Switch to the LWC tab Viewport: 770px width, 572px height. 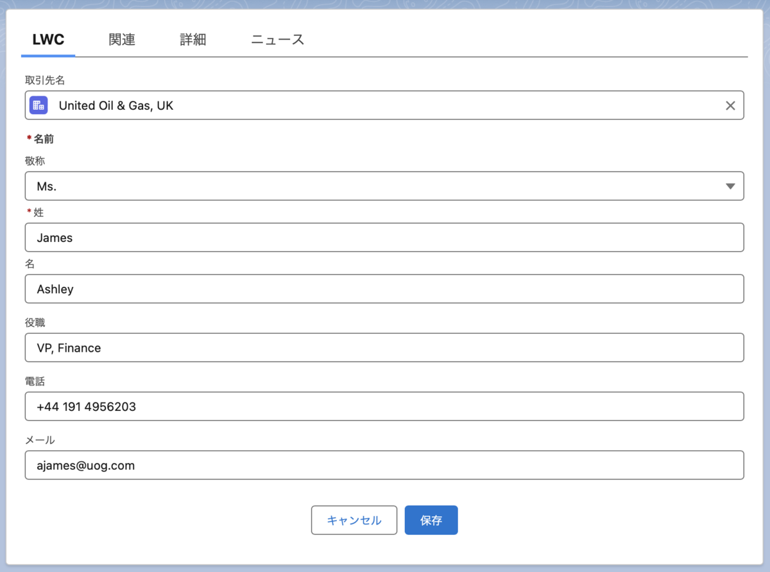click(x=48, y=40)
